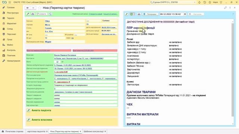Screen dimensions: 239x134
Task: Open Контроль section in sidebar
Action: click(x=11, y=50)
